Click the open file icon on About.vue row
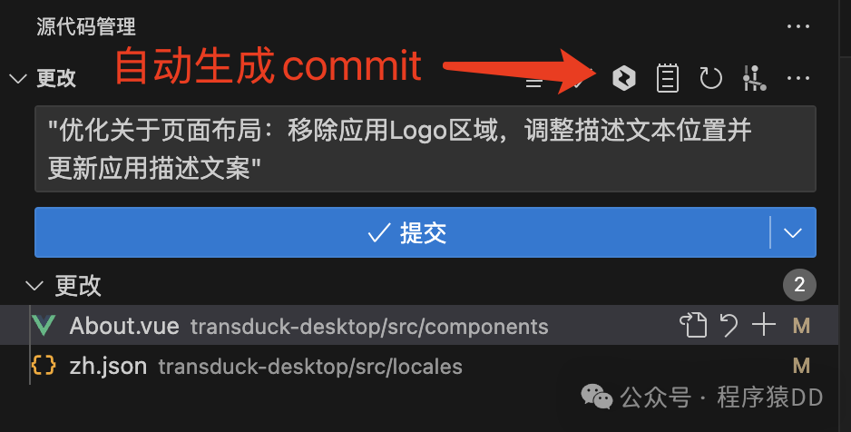The width and height of the screenshot is (851, 432). (x=693, y=325)
